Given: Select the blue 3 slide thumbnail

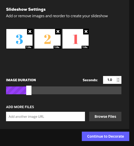Looking at the screenshot, I should pyautogui.click(x=19, y=39).
